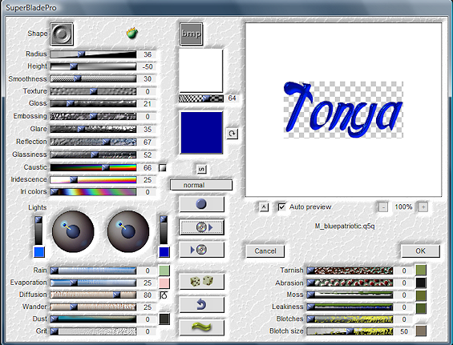Adjust left light vertical brightness slider
Image resolution: width=453 pixels, height=345 pixels.
click(38, 231)
